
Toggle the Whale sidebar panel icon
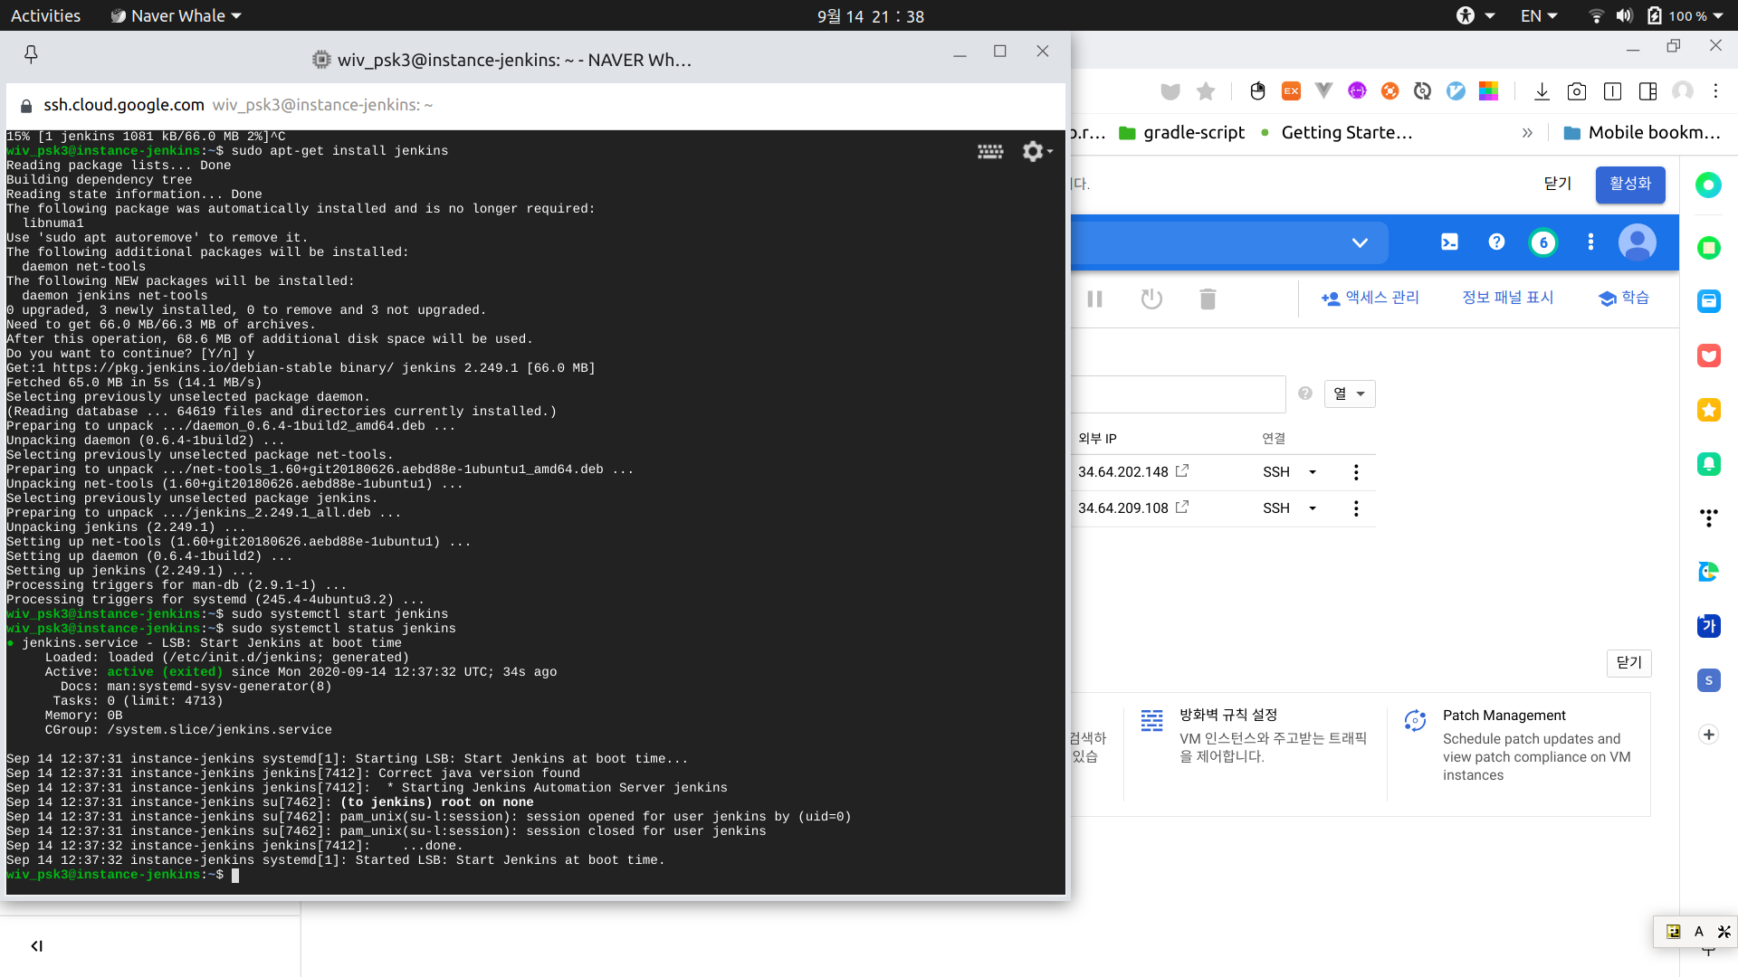point(1647,91)
